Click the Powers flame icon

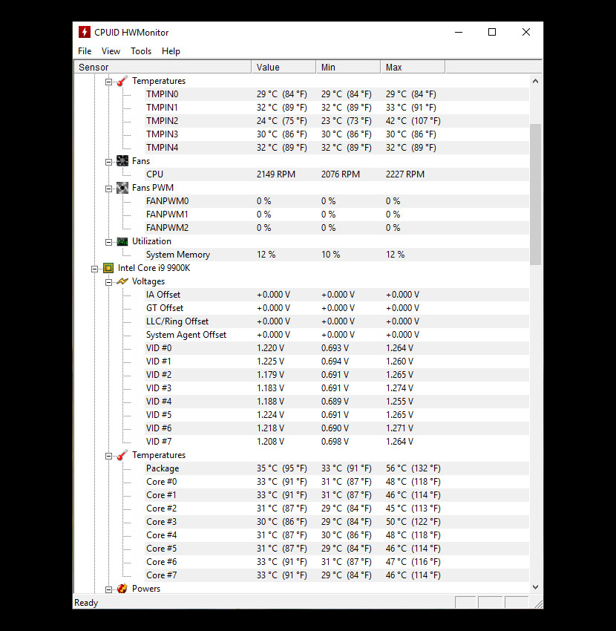click(x=122, y=589)
